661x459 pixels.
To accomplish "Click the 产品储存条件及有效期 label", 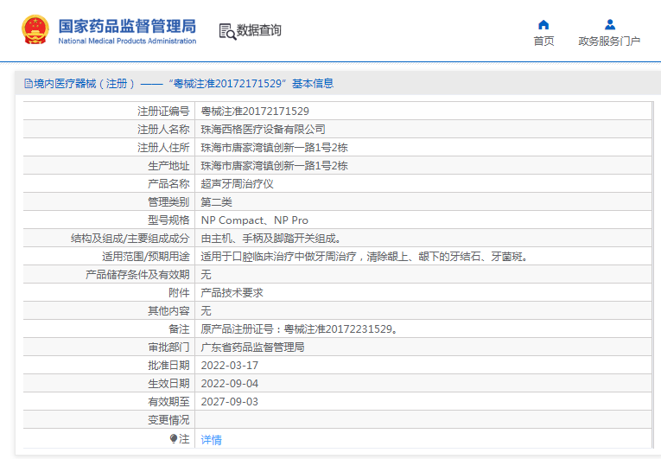I will (137, 274).
